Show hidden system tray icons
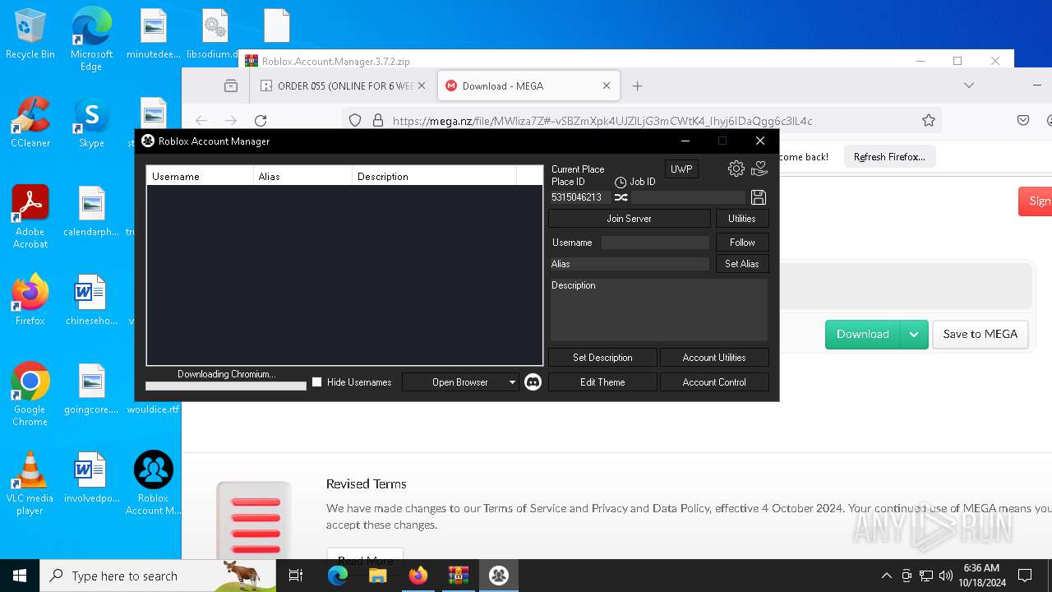Image resolution: width=1052 pixels, height=592 pixels. pyautogui.click(x=886, y=576)
